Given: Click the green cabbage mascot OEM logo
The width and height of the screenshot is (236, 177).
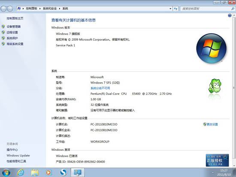Looking at the screenshot, I should tap(215, 86).
